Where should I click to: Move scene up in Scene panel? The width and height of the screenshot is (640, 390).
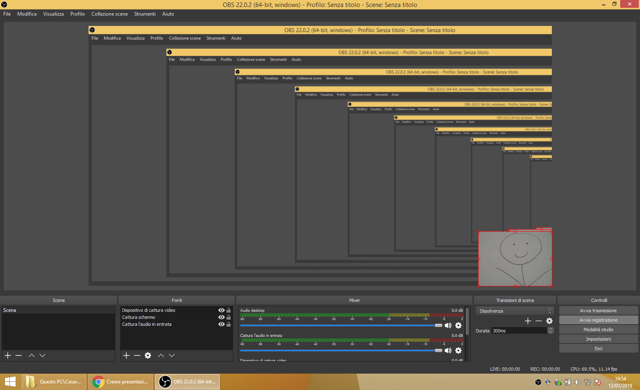pos(32,355)
